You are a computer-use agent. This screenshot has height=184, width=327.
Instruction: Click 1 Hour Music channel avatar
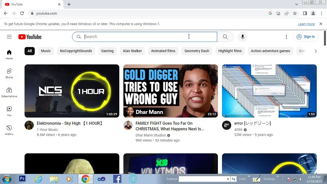tap(29, 125)
